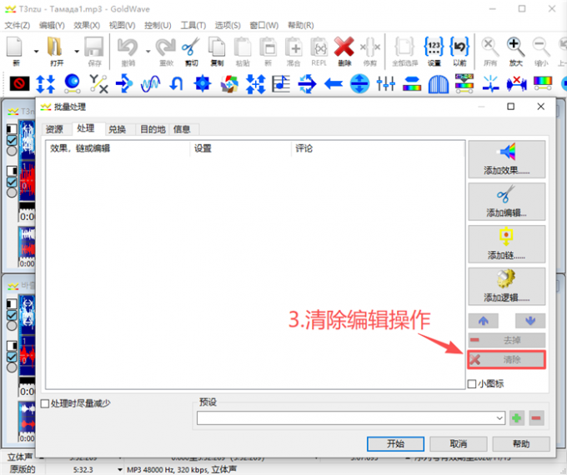Viewport: 567px width, 475px height.
Task: Click the red X Delete toolbar icon
Action: pyautogui.click(x=344, y=47)
